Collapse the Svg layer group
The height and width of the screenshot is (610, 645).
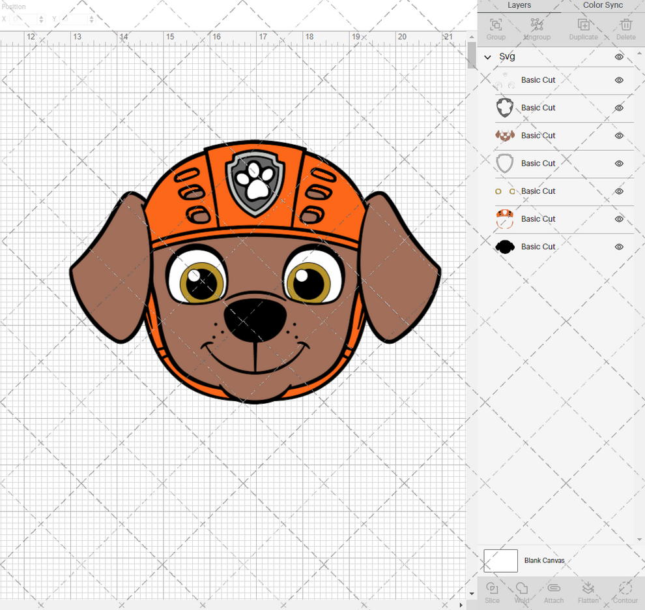(x=487, y=57)
